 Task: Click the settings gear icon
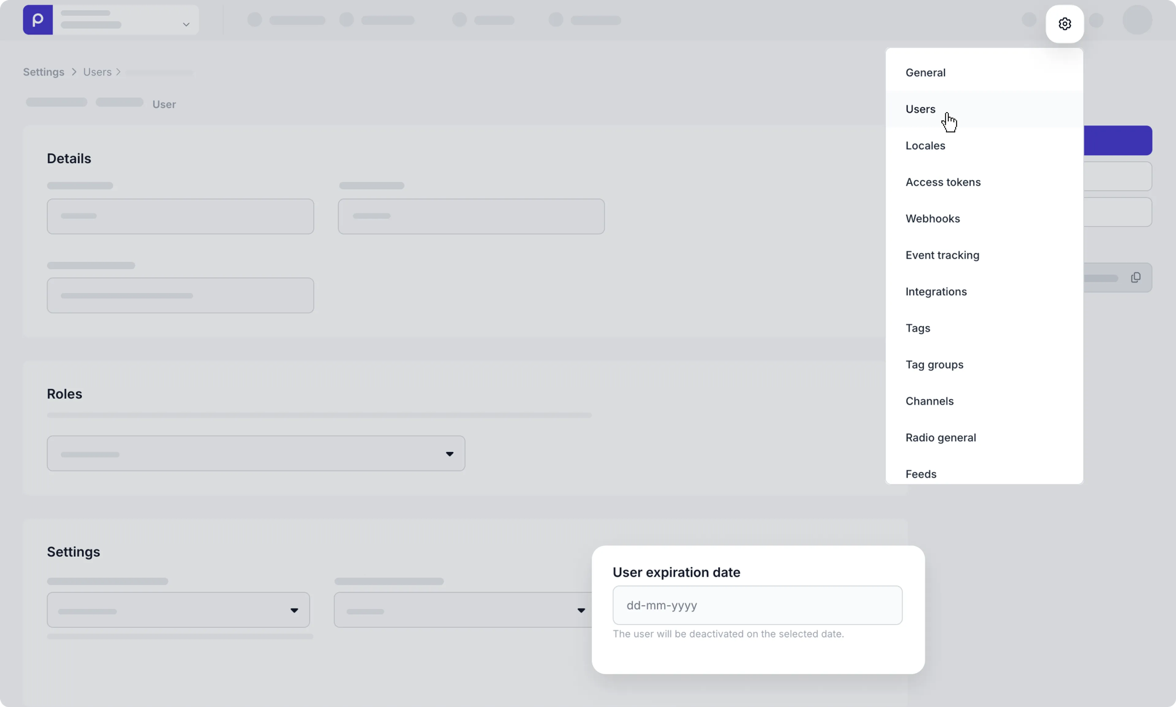click(1065, 24)
